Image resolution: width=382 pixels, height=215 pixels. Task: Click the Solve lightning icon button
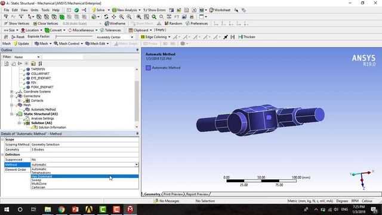coord(98,10)
